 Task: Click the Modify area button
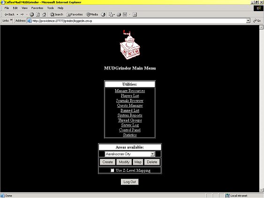pyautogui.click(x=124, y=162)
